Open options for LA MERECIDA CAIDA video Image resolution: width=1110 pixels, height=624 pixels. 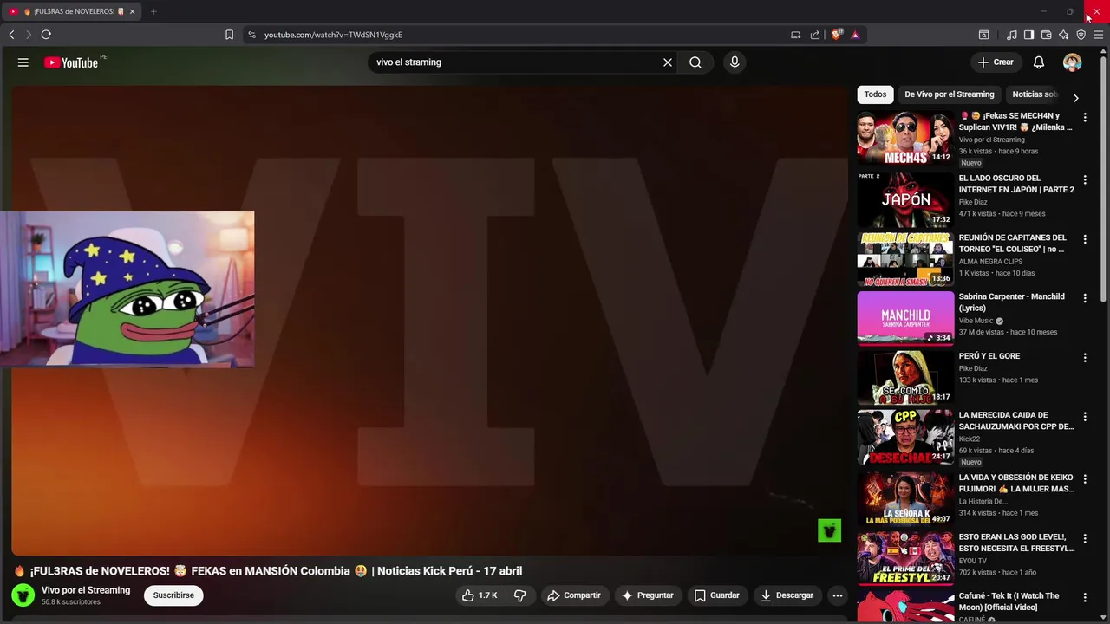point(1084,416)
